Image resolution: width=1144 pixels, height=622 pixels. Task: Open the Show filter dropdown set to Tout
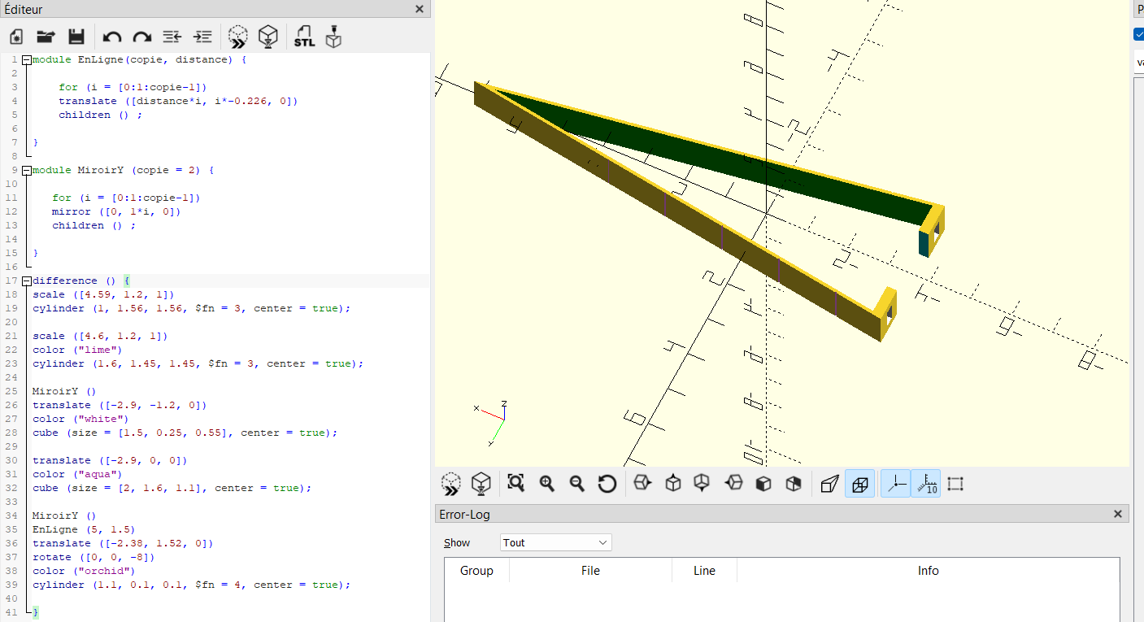(556, 542)
